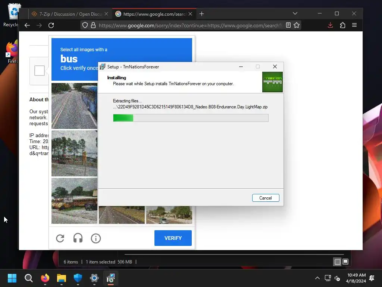The width and height of the screenshot is (382, 287).
Task: Select captcha tile with blue vehicle road
Action: click(x=74, y=106)
